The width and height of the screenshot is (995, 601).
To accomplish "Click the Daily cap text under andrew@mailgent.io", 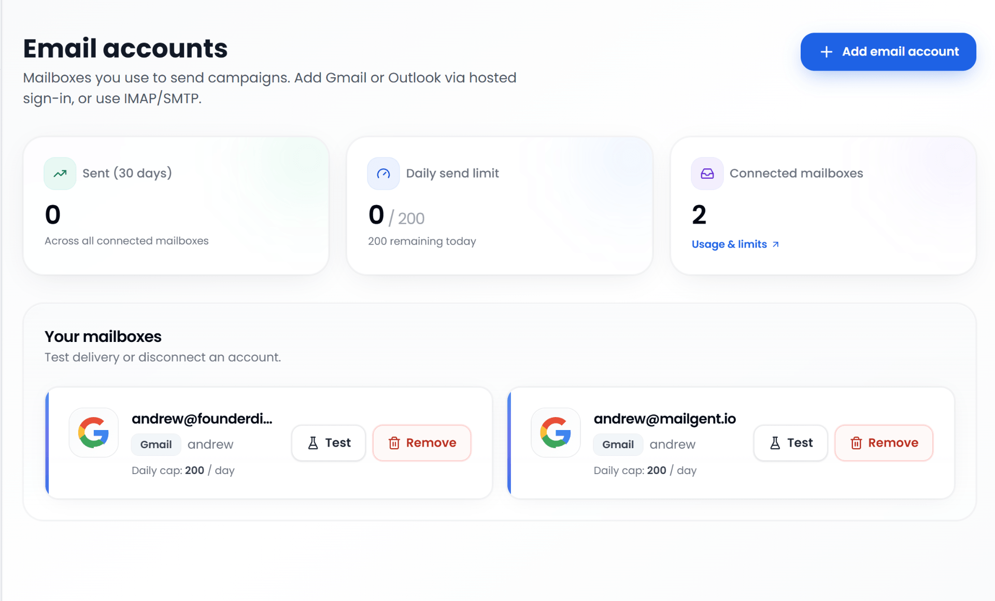I will coord(645,470).
